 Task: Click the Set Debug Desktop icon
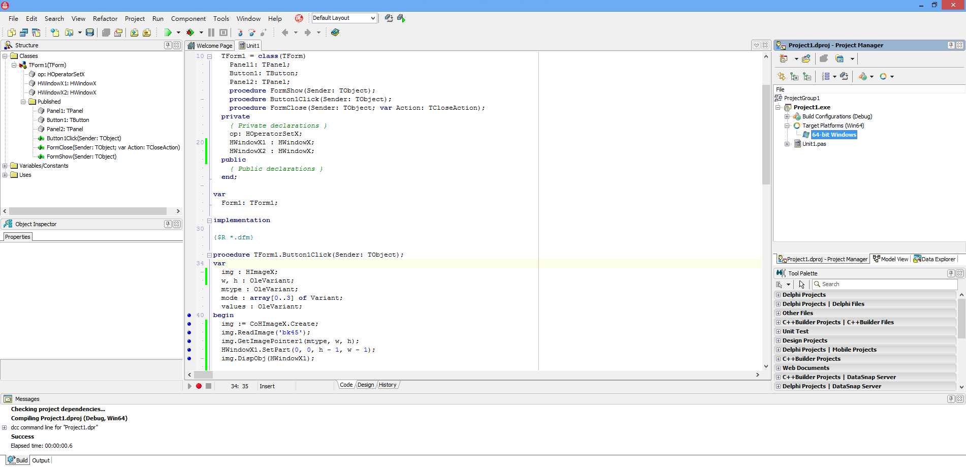[401, 18]
